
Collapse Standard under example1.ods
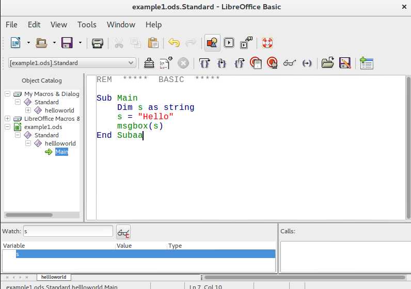pos(18,135)
